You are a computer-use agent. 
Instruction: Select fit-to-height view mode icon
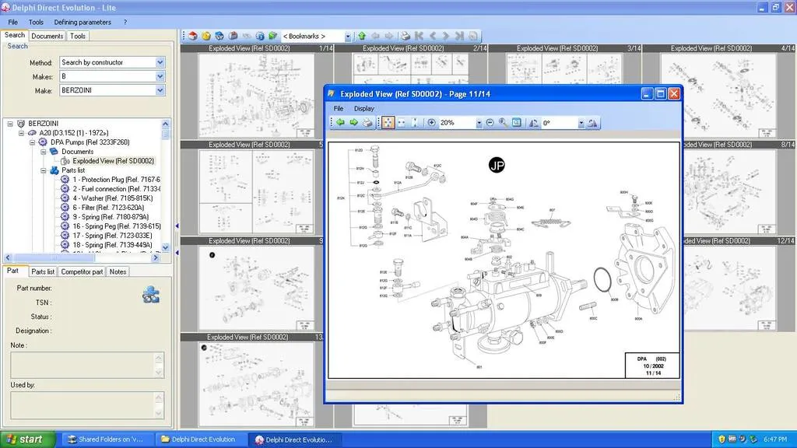click(415, 122)
